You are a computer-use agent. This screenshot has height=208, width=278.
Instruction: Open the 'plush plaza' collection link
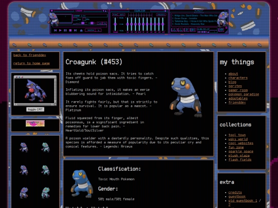coord(239,156)
